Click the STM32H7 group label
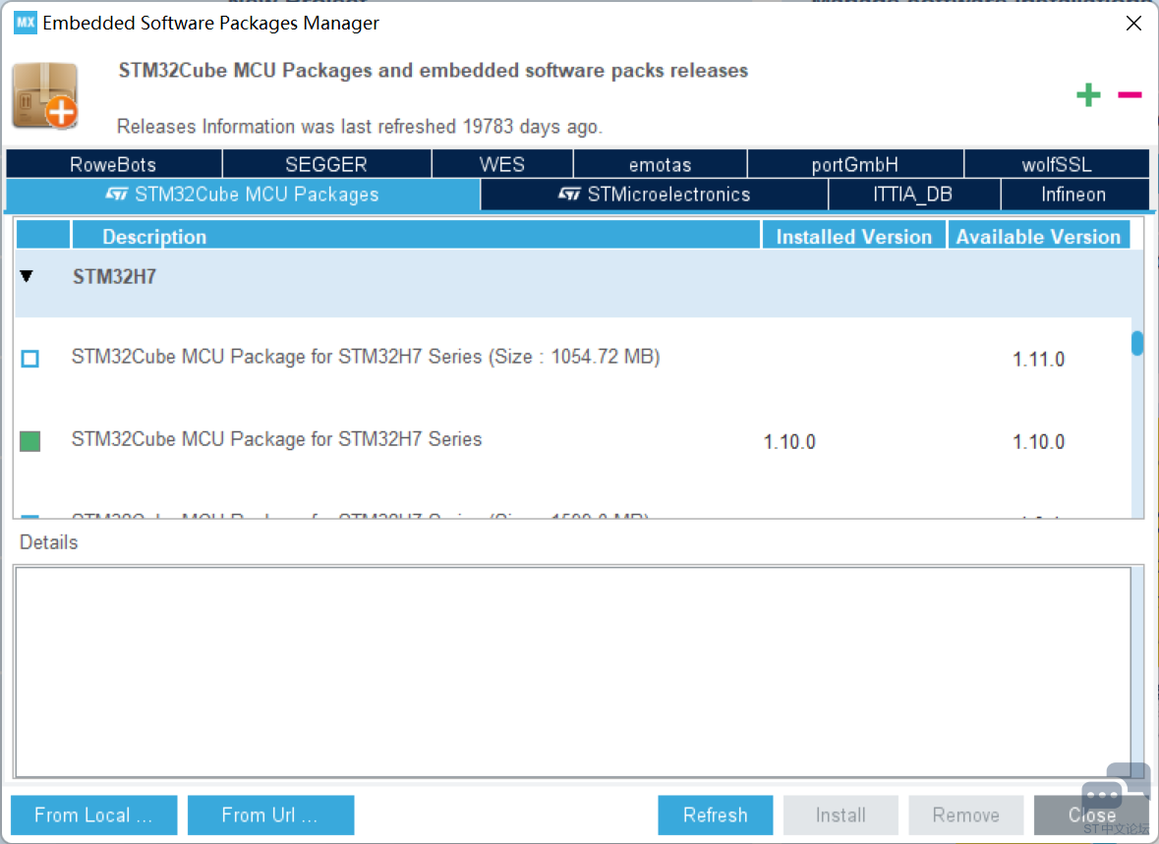The image size is (1159, 844). (x=115, y=276)
